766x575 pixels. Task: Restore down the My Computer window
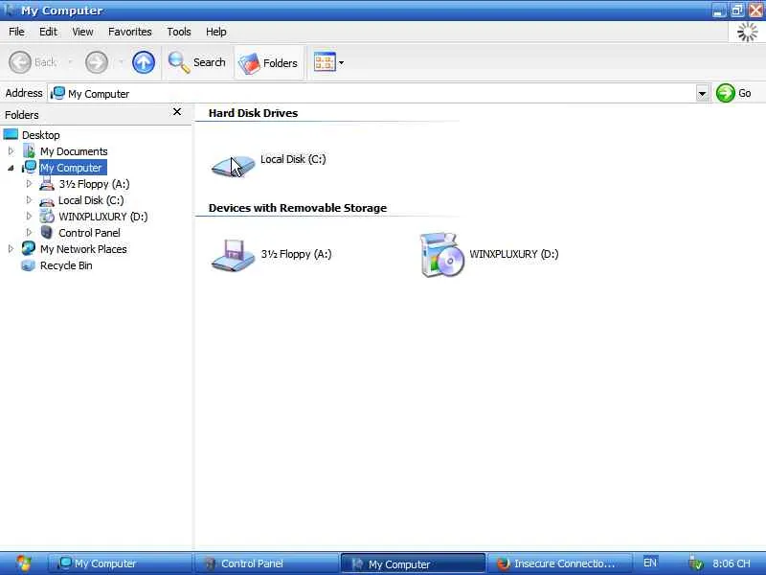[x=736, y=11]
